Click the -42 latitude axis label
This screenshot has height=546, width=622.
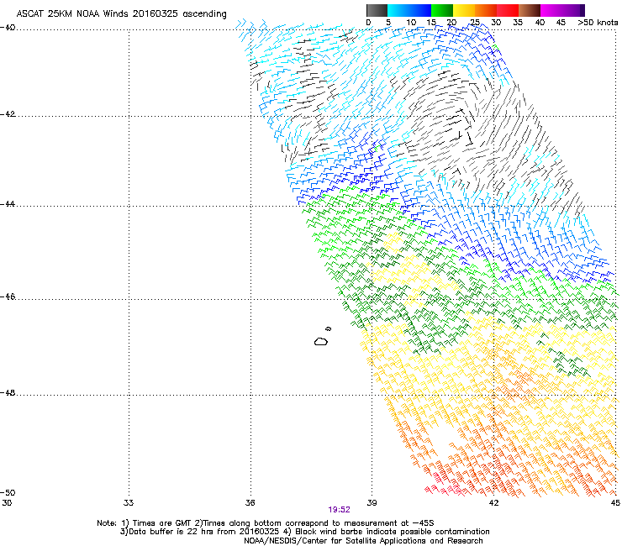[8, 113]
